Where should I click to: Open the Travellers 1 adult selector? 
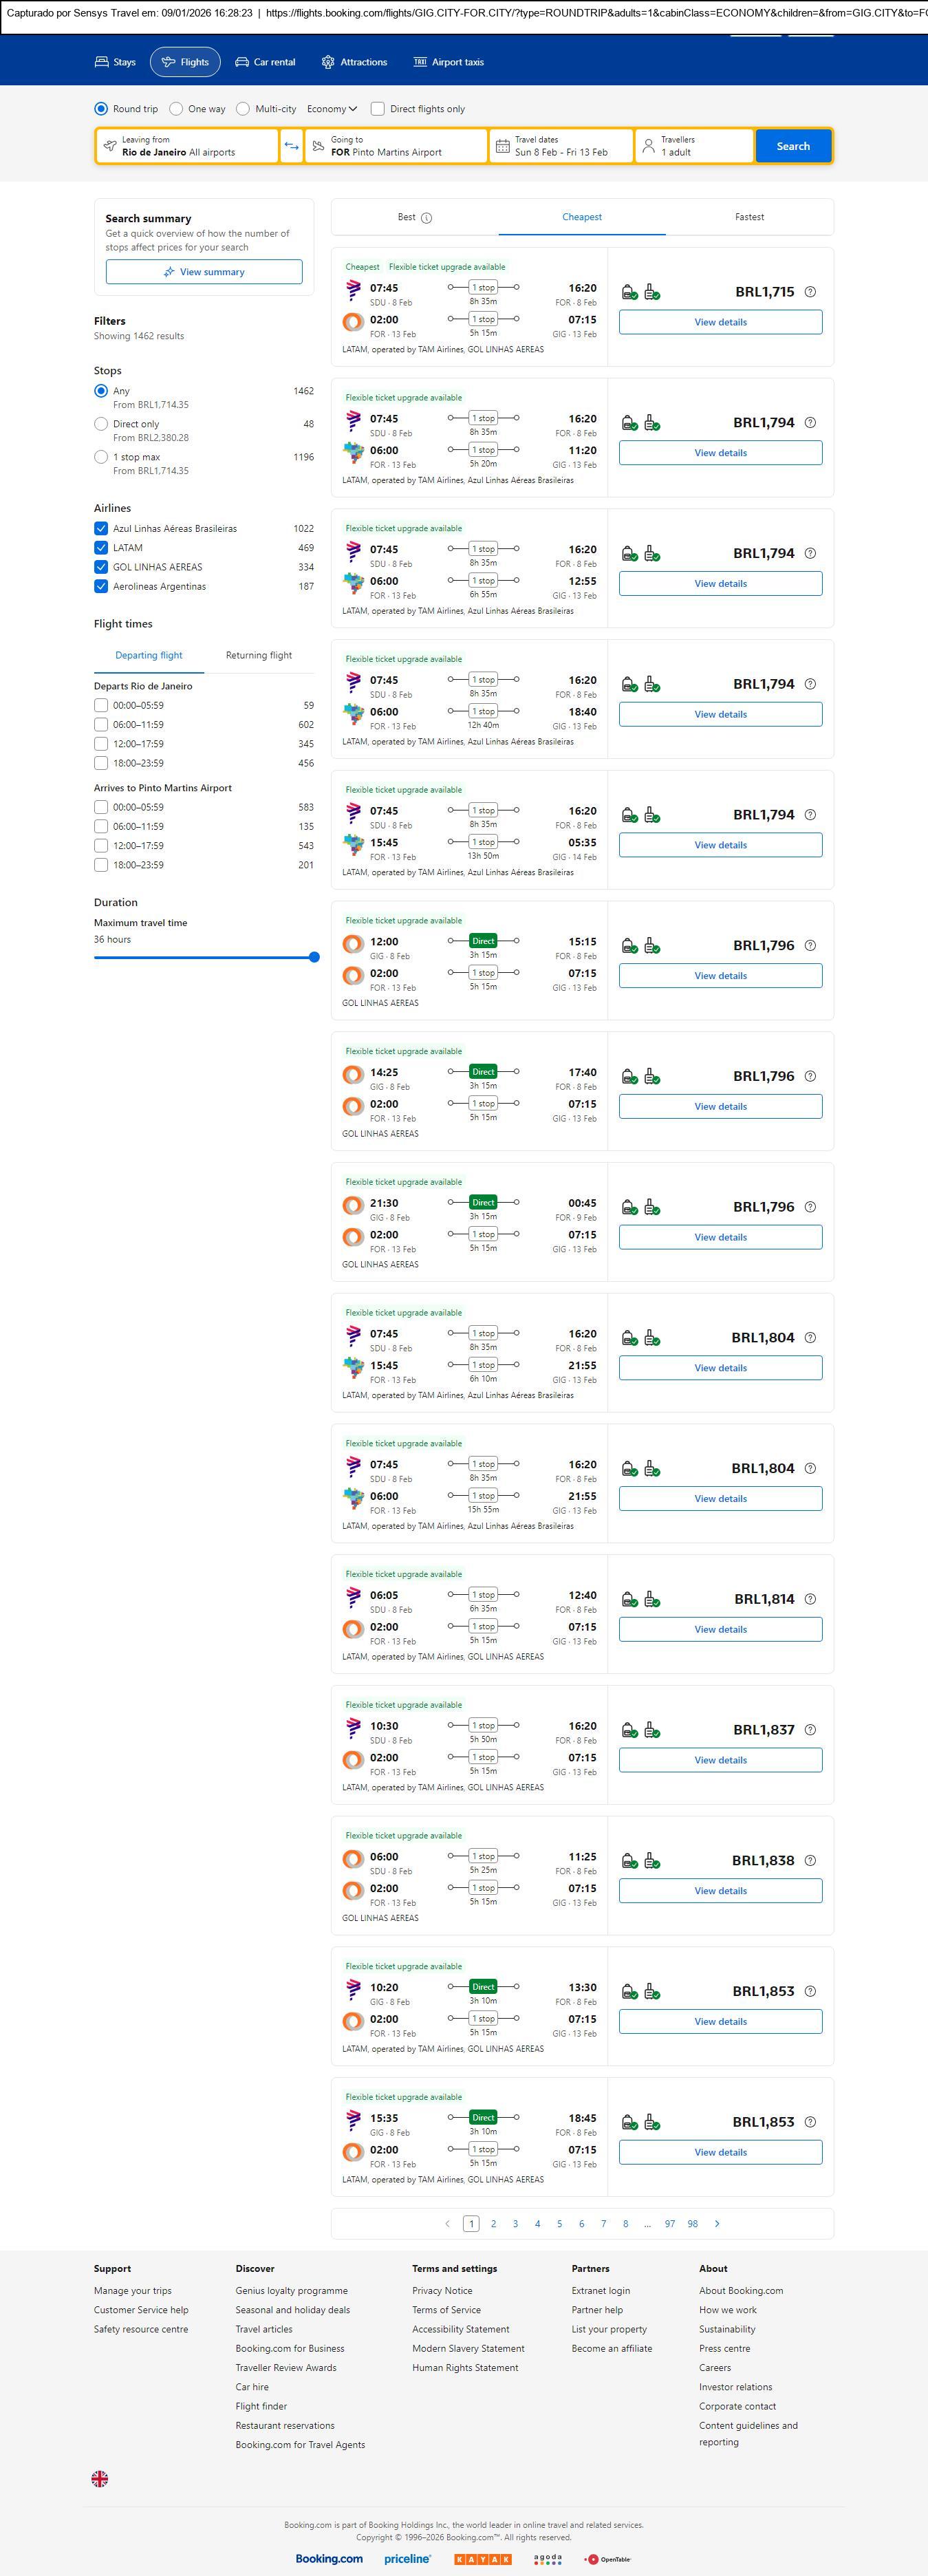tap(694, 146)
